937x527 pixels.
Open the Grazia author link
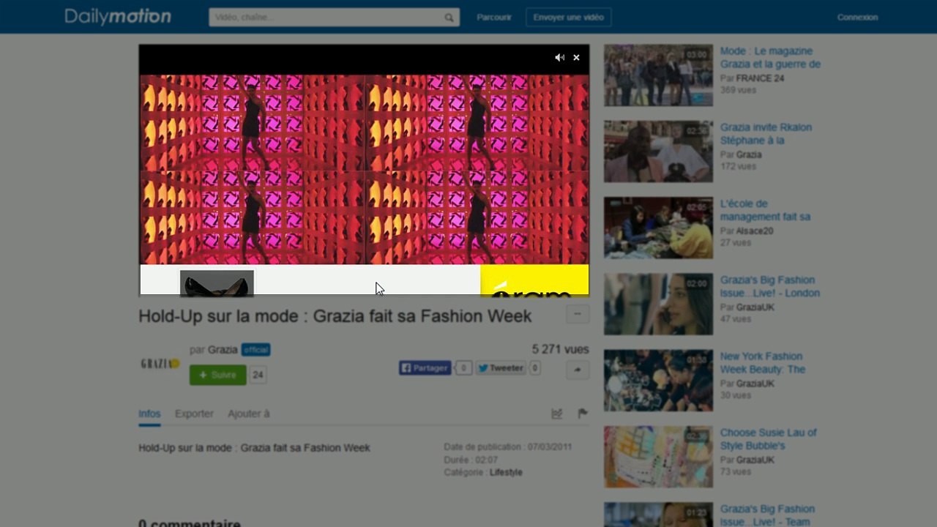(x=223, y=350)
